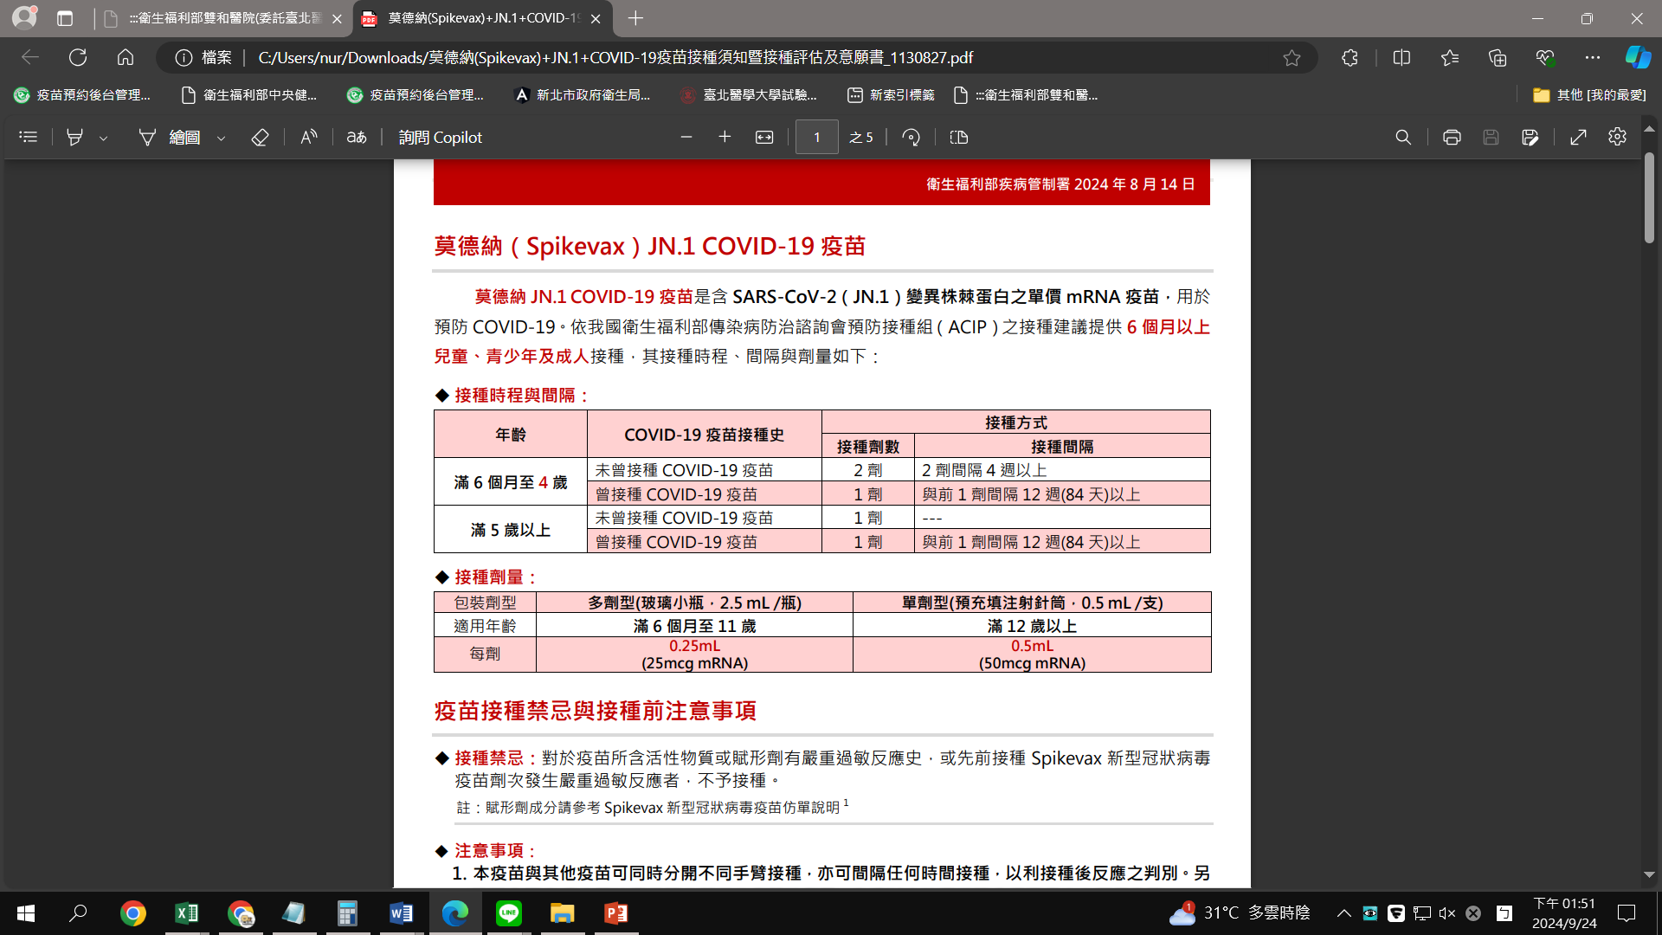This screenshot has height=935, width=1662.
Task: Open the user profile icon
Action: tap(24, 16)
